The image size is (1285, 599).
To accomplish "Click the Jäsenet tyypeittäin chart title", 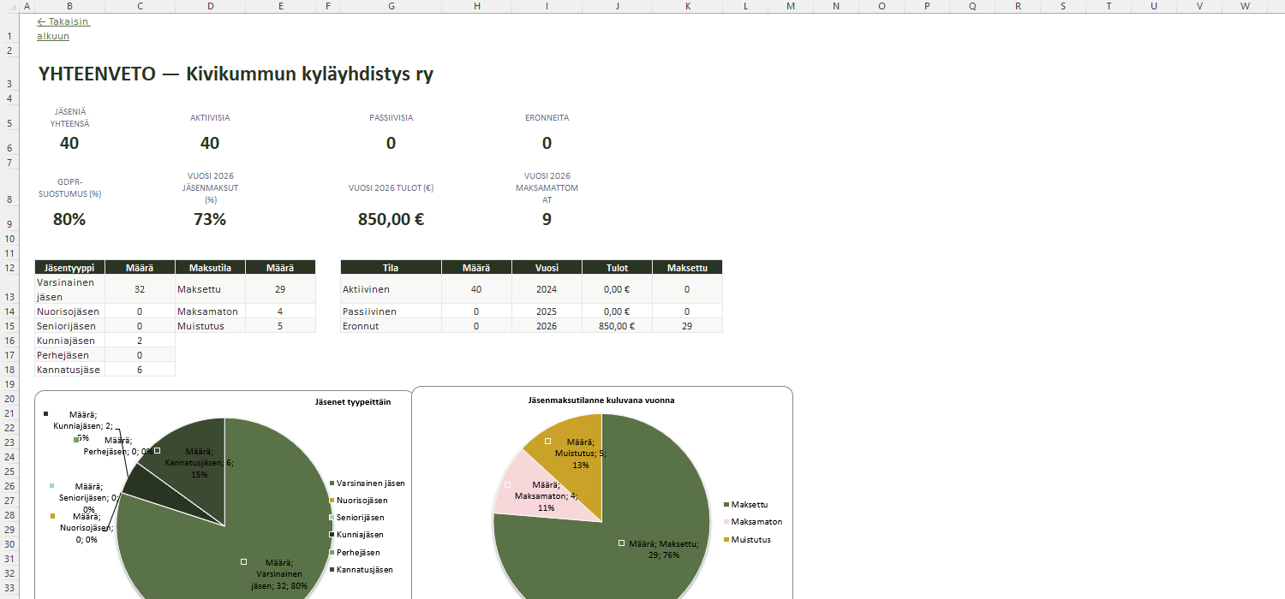I will [x=353, y=402].
